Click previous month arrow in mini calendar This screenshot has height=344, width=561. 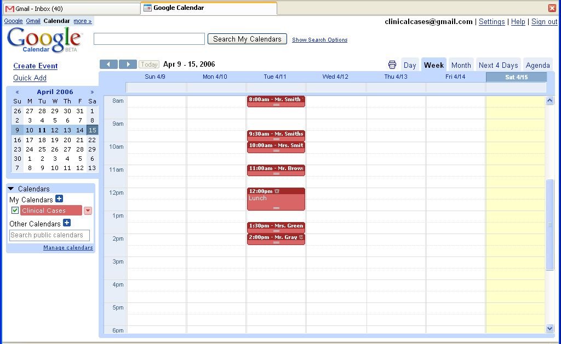click(18, 92)
